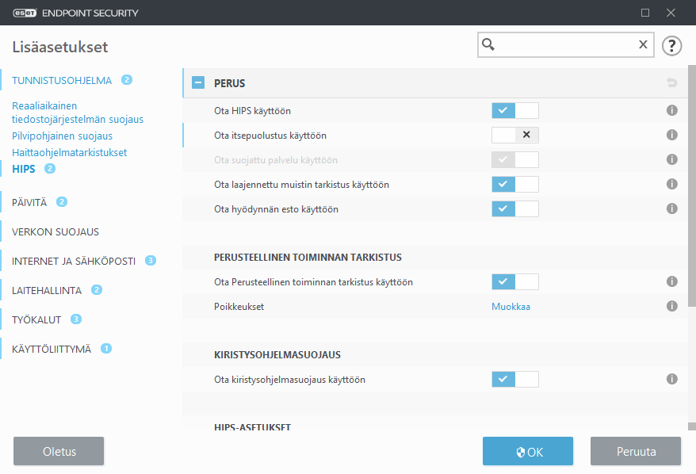Click Lisäasetukset title text
The height and width of the screenshot is (474, 696).
(x=60, y=47)
